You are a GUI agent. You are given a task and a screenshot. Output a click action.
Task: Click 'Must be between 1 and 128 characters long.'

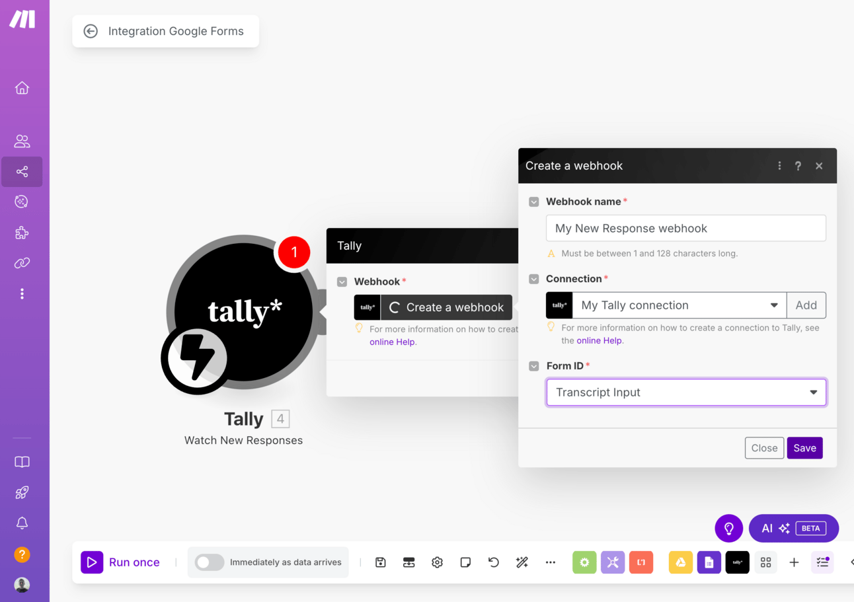(650, 254)
